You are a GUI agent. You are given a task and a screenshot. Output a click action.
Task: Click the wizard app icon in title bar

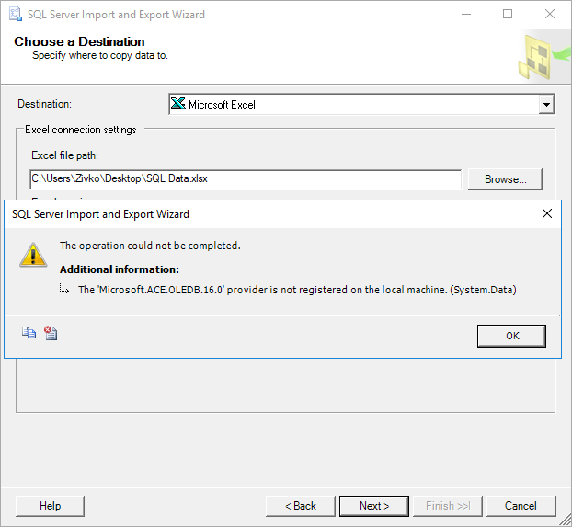(16, 15)
